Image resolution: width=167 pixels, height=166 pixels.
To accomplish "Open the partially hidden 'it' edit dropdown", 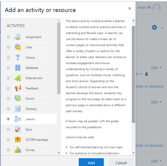I will (x=139, y=74).
